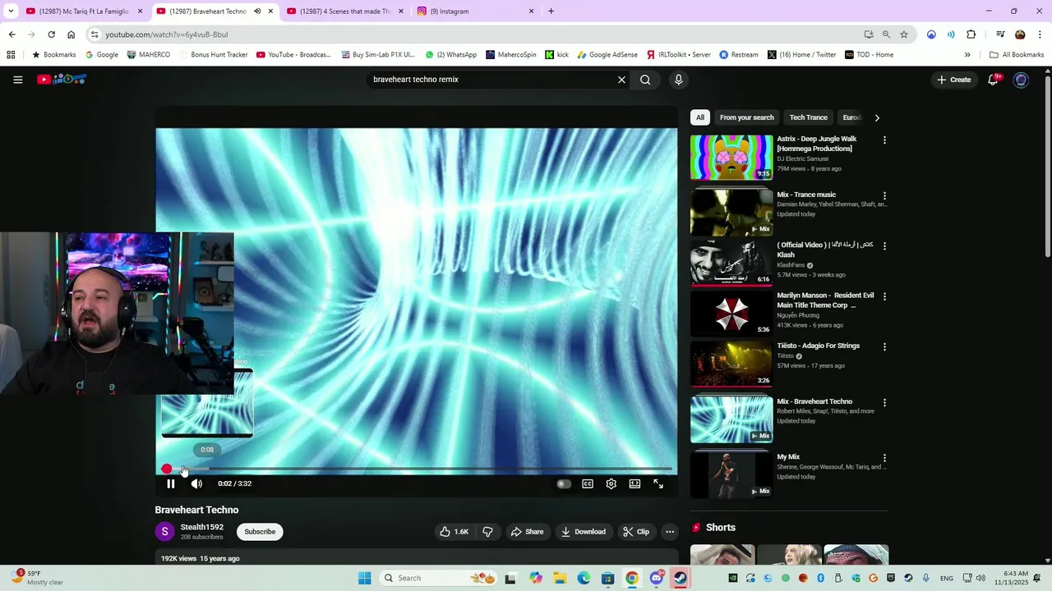Mute the video player volume
The image size is (1052, 591).
(x=196, y=483)
